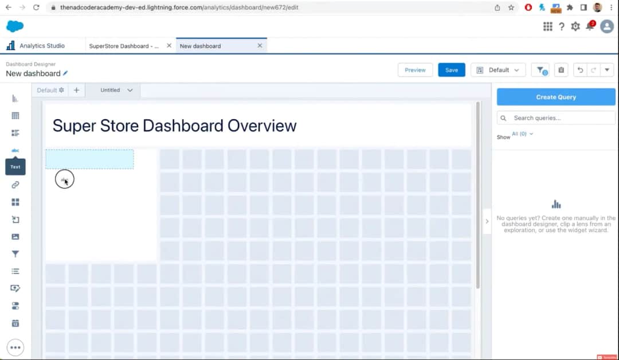Click the dashboard canvas vertical scrollbar
The height and width of the screenshot is (360, 619).
(x=478, y=195)
